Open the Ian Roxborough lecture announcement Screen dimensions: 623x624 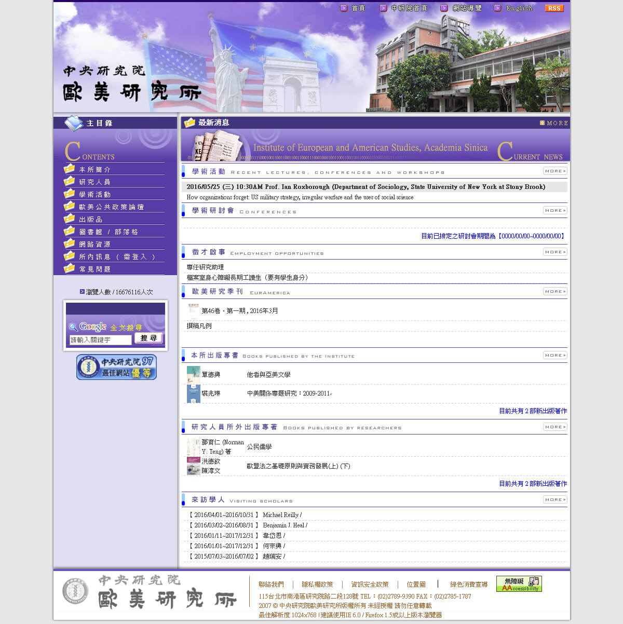coord(366,187)
